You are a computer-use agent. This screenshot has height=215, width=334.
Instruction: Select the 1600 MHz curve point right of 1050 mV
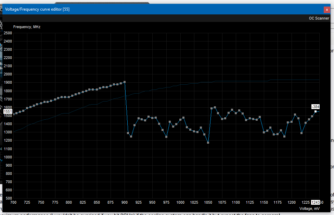(x=215, y=107)
